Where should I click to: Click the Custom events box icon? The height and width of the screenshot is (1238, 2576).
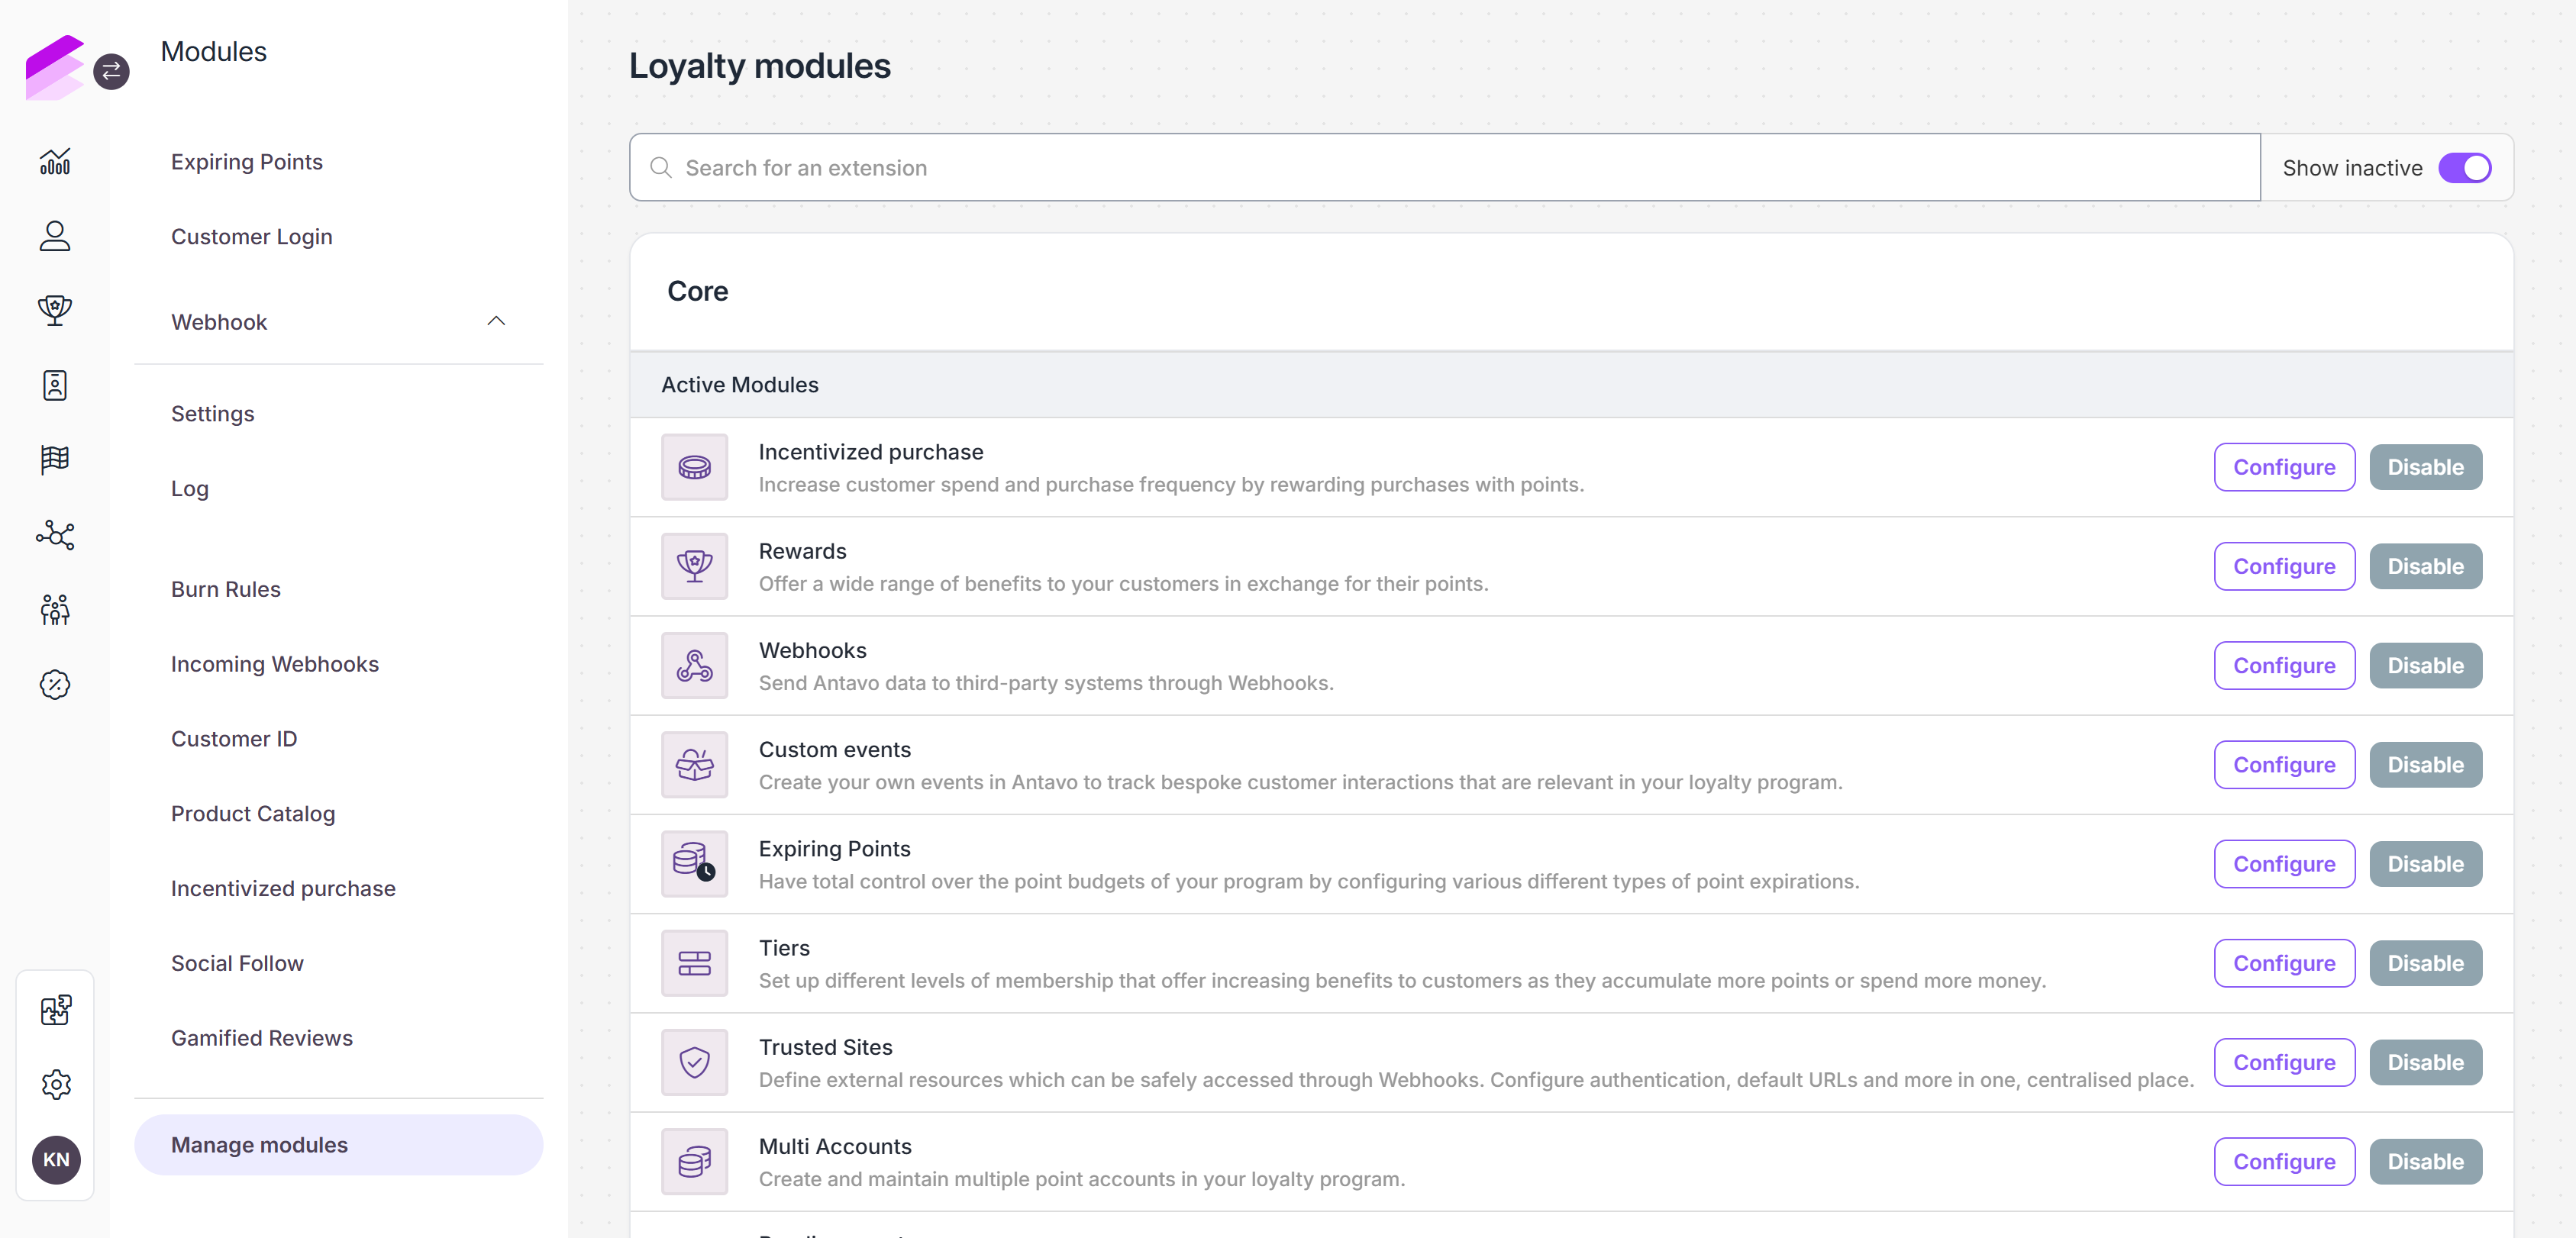[694, 765]
